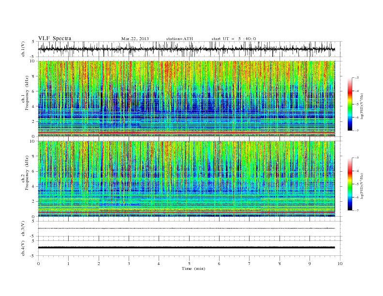Viewport: 383px width, 296px height.
Task: Click the time axis tick label "8"
Action: click(280, 264)
